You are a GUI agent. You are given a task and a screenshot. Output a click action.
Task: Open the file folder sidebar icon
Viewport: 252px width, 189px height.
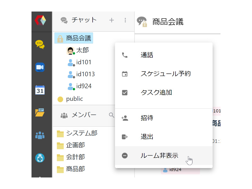click(x=40, y=112)
